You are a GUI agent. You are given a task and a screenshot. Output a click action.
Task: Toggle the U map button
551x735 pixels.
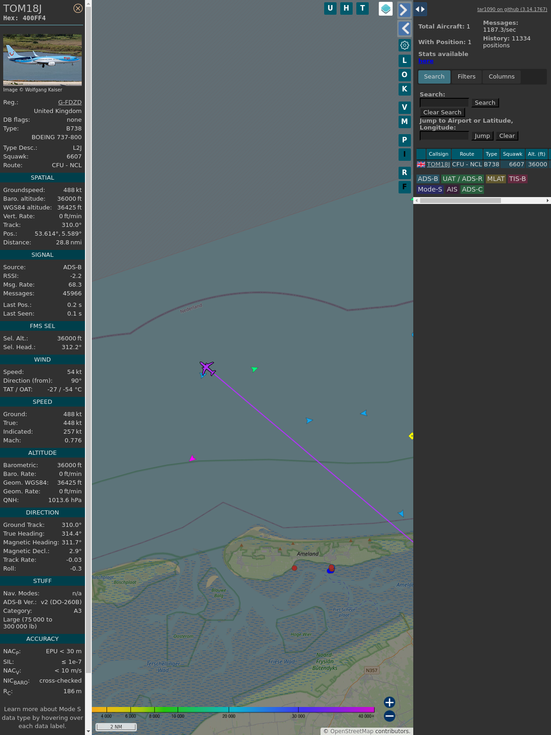pos(330,8)
